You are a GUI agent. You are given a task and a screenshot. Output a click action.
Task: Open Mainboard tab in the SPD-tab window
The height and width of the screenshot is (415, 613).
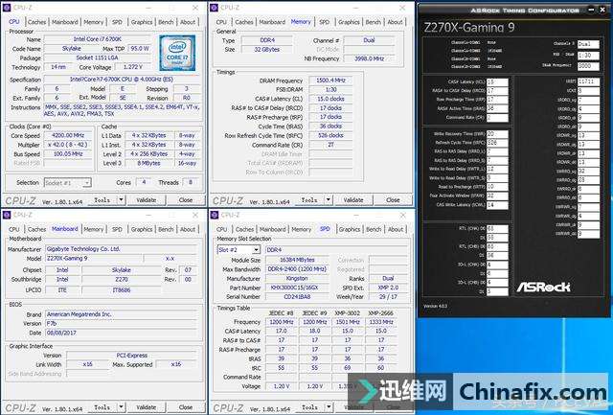point(272,230)
